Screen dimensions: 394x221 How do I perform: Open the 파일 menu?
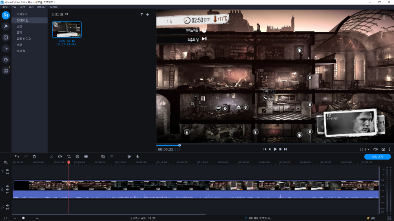5,7
